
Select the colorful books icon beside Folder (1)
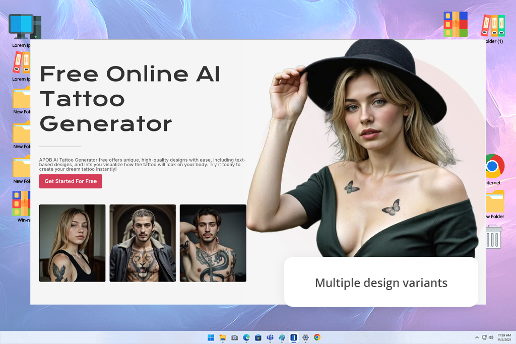[x=456, y=24]
